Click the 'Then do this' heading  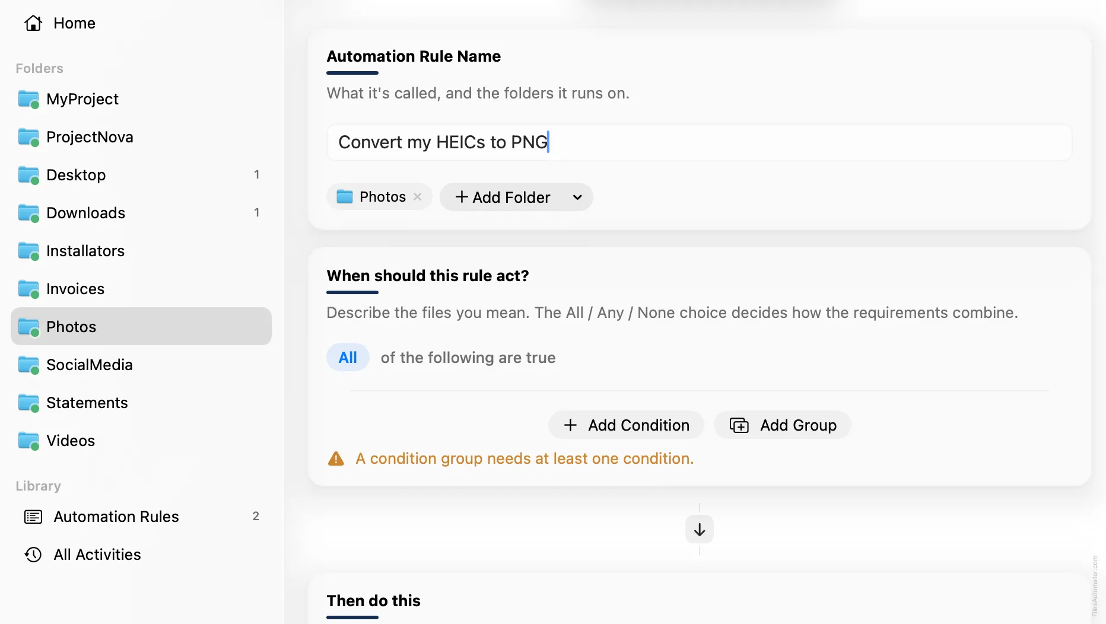tap(373, 601)
